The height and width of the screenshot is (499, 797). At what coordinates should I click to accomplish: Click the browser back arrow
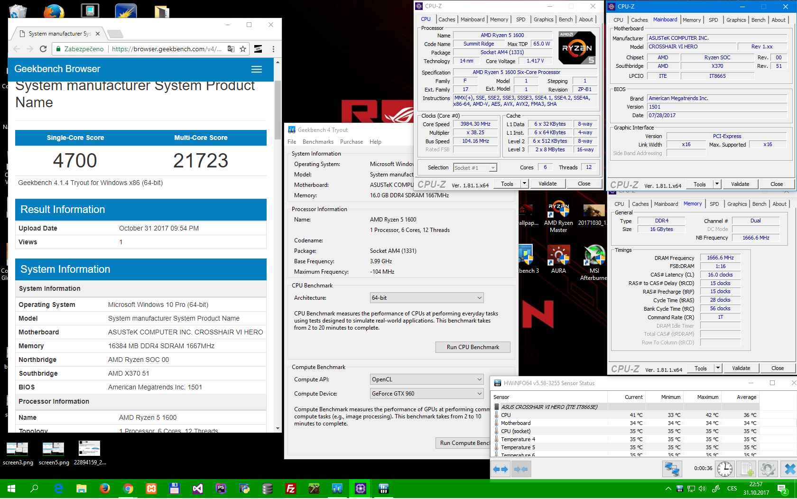coord(17,49)
